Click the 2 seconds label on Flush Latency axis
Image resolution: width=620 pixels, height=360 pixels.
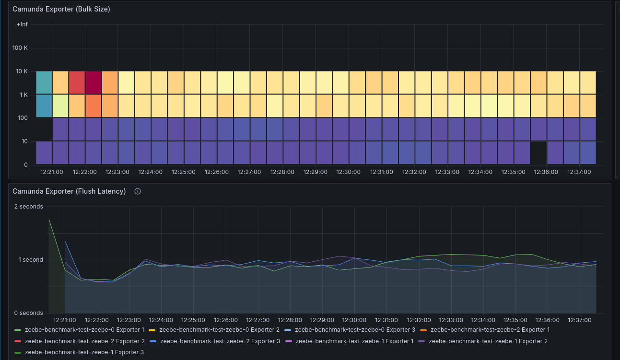pyautogui.click(x=29, y=207)
